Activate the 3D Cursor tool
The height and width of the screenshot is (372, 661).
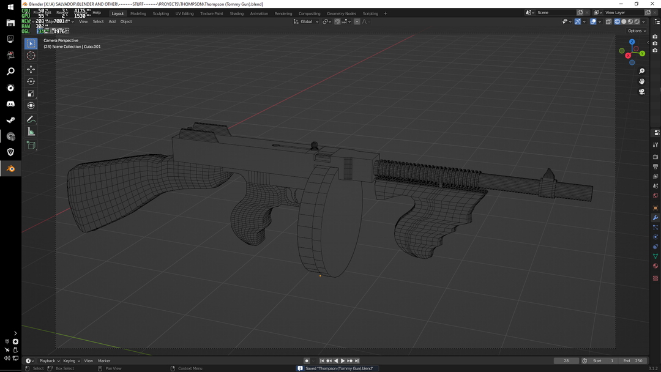31,55
